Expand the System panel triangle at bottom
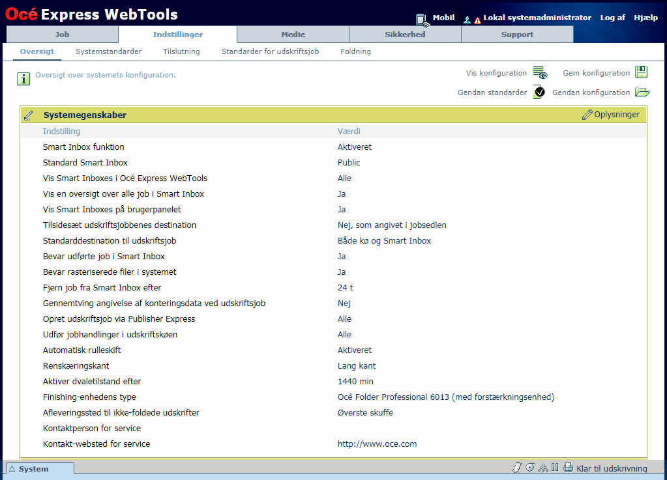 point(12,469)
